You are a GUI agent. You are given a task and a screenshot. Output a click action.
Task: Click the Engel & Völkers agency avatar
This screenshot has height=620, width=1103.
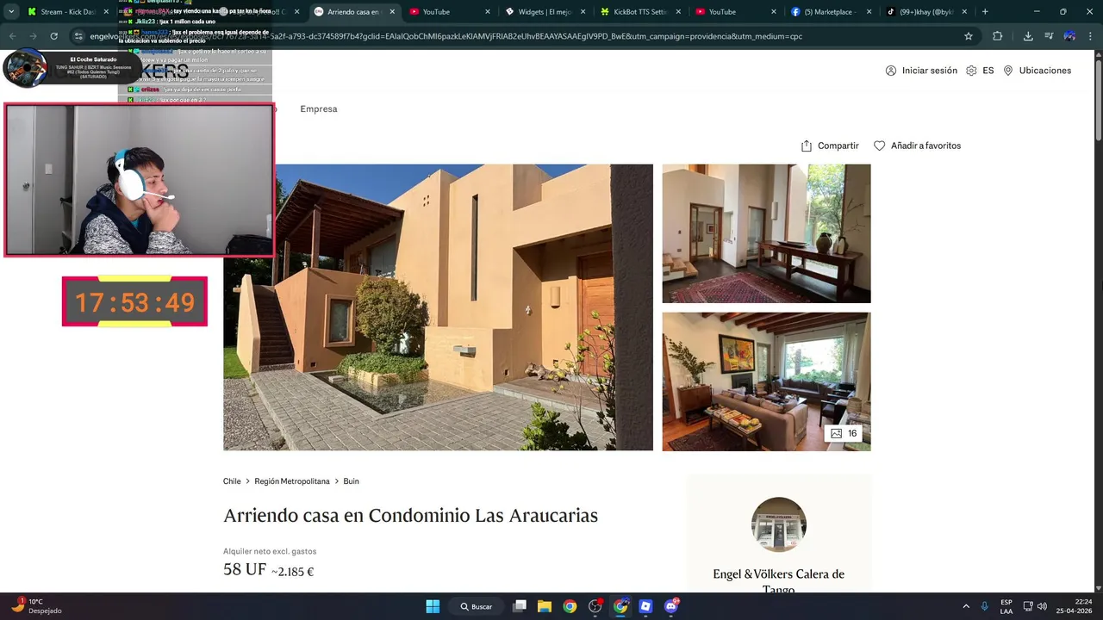tap(779, 524)
